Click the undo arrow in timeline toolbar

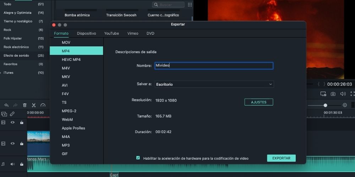tap(6, 105)
